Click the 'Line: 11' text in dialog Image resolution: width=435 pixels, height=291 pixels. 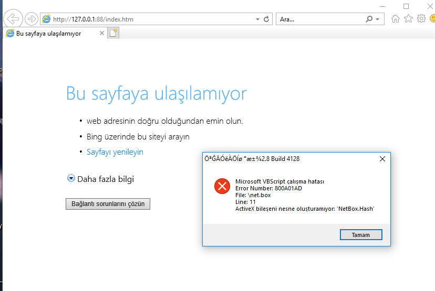(245, 202)
